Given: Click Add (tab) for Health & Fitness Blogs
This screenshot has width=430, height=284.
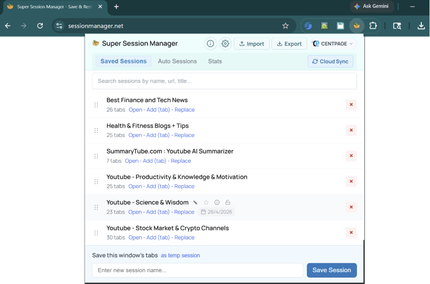Looking at the screenshot, I should 158,135.
